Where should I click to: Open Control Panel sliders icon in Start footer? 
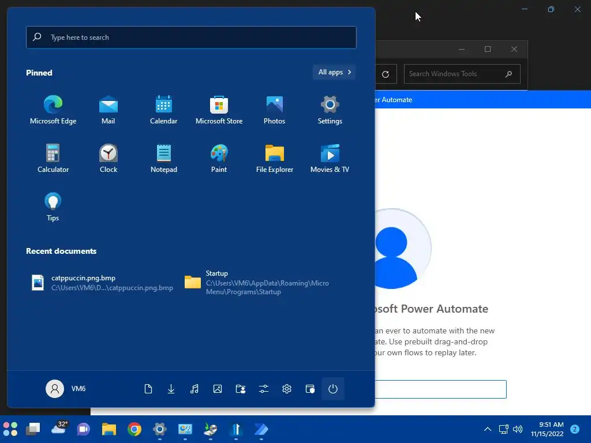pos(263,389)
